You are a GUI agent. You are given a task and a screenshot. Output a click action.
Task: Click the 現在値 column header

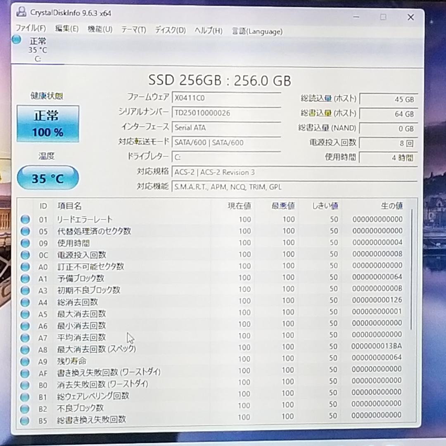[239, 206]
